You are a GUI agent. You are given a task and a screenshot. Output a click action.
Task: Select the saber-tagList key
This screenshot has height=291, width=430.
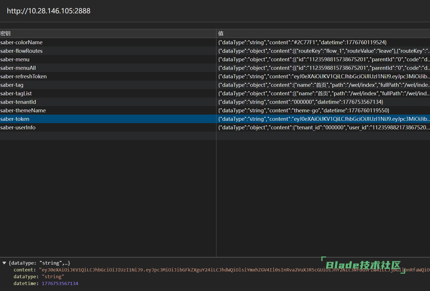pyautogui.click(x=16, y=93)
